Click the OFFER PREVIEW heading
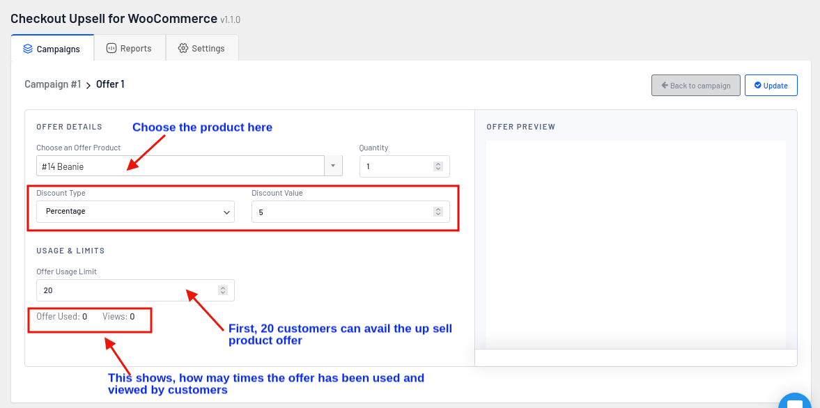The image size is (820, 408). point(521,127)
